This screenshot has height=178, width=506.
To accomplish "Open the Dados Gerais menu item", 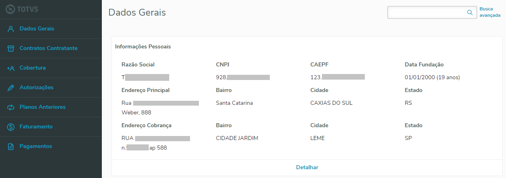I will [37, 29].
